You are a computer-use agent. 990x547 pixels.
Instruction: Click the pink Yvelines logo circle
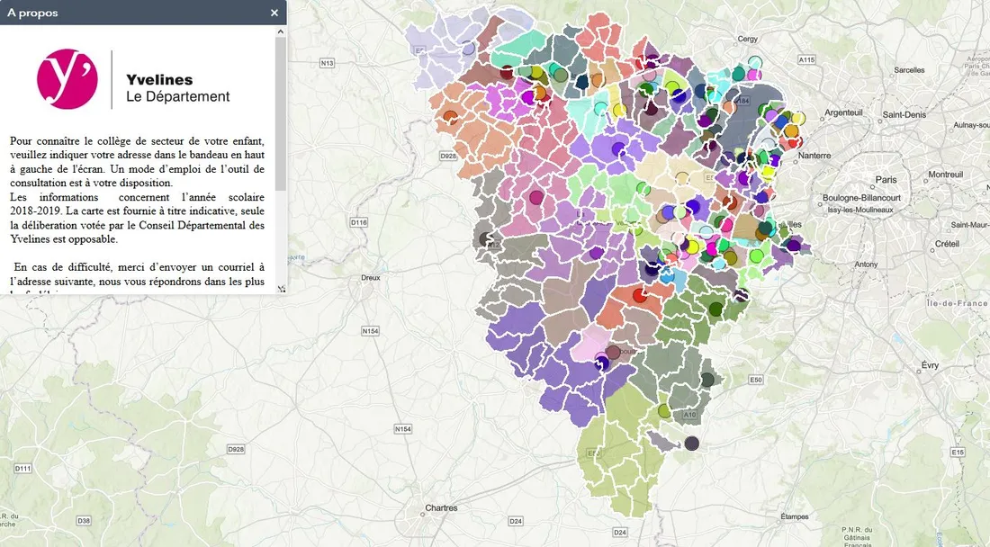(67, 79)
